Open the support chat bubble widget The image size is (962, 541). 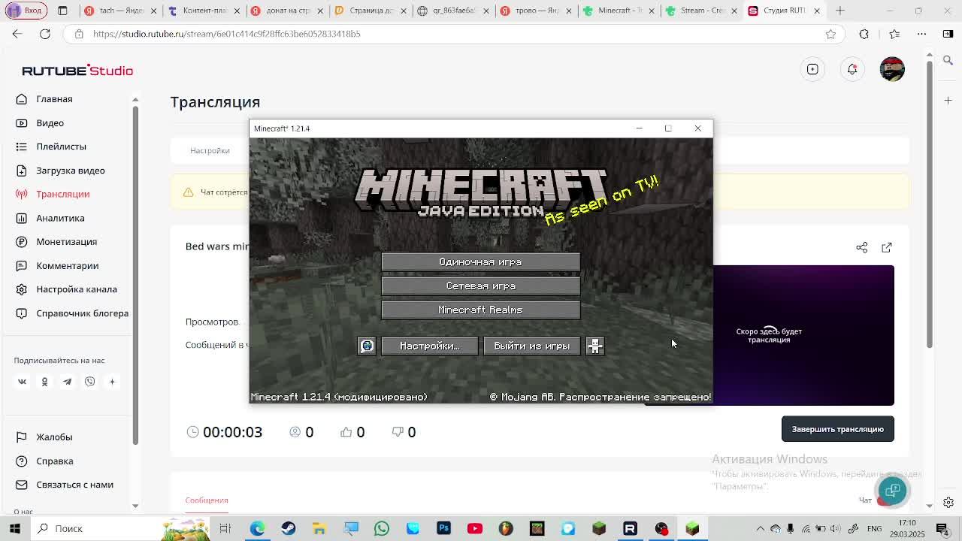pos(892,491)
